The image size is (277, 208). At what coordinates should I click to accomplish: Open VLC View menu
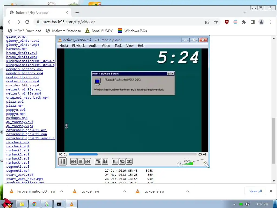point(130,45)
